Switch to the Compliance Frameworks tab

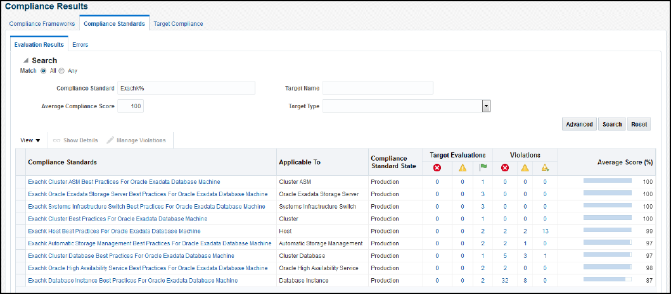click(42, 24)
